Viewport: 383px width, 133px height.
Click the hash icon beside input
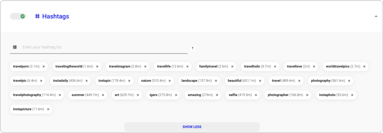[x=15, y=47]
